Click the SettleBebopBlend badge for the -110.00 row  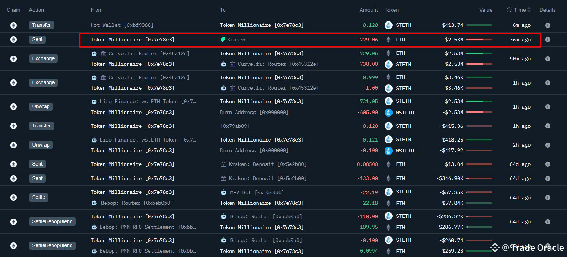52,222
